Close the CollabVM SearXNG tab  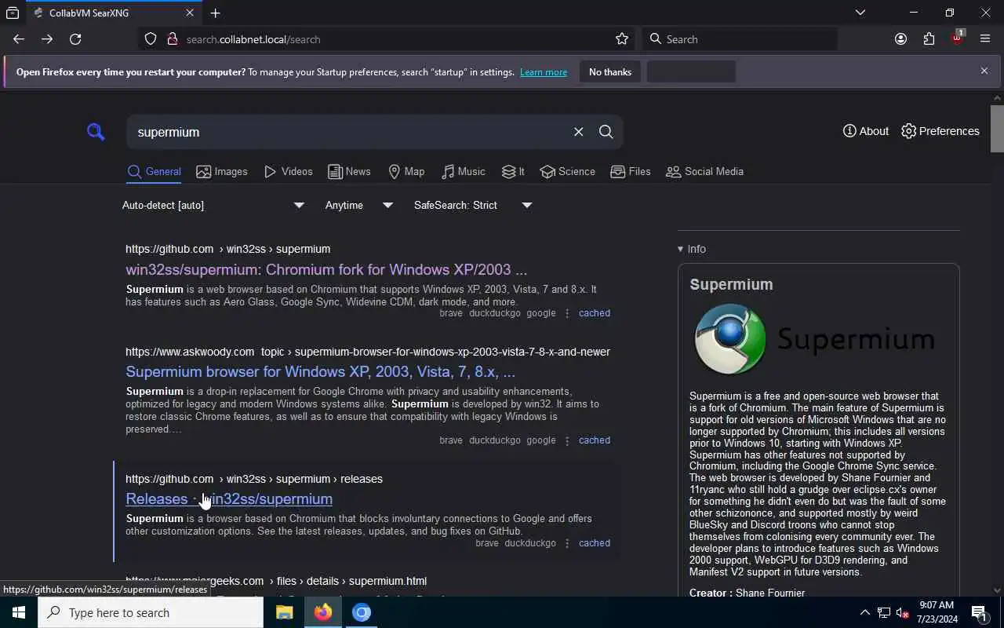[x=190, y=13]
